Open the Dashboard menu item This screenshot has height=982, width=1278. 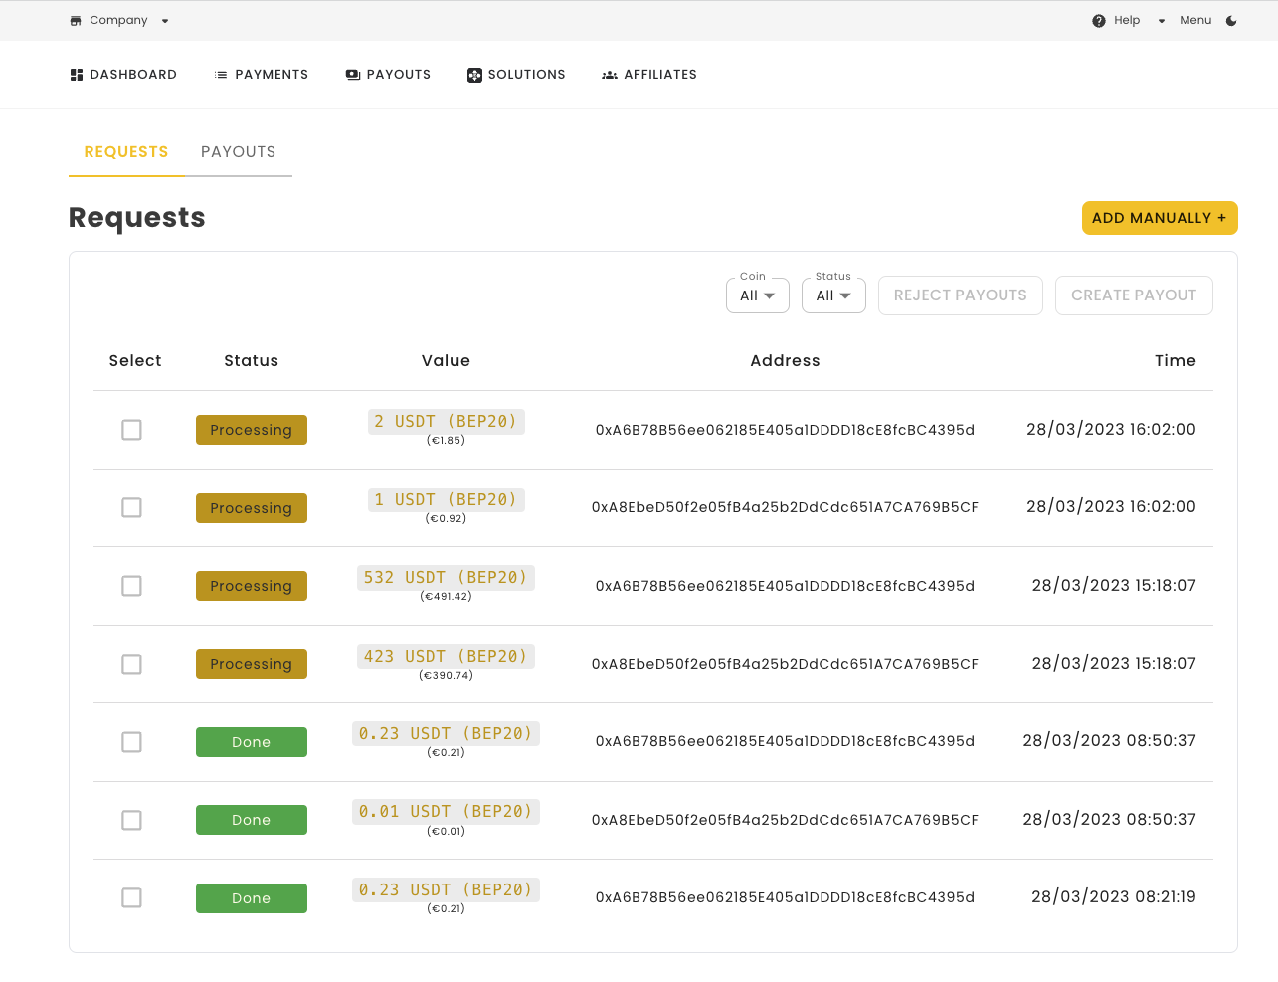pos(123,75)
